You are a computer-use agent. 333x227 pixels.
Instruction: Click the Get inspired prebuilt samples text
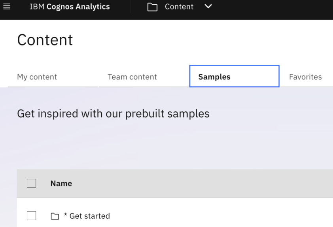point(113,114)
